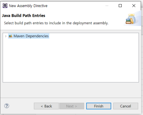Open help via the question mark icon
The width and height of the screenshot is (143, 115).
point(7,106)
